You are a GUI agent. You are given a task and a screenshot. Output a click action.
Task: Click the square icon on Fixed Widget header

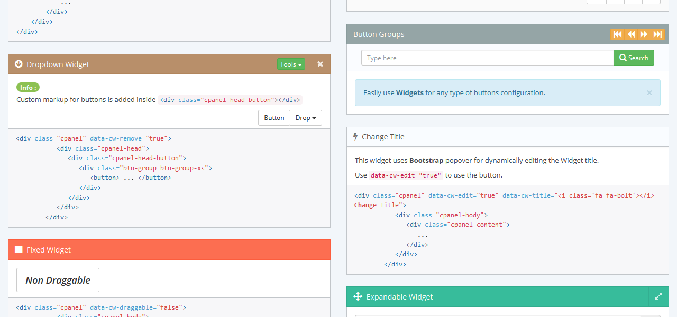pos(19,250)
